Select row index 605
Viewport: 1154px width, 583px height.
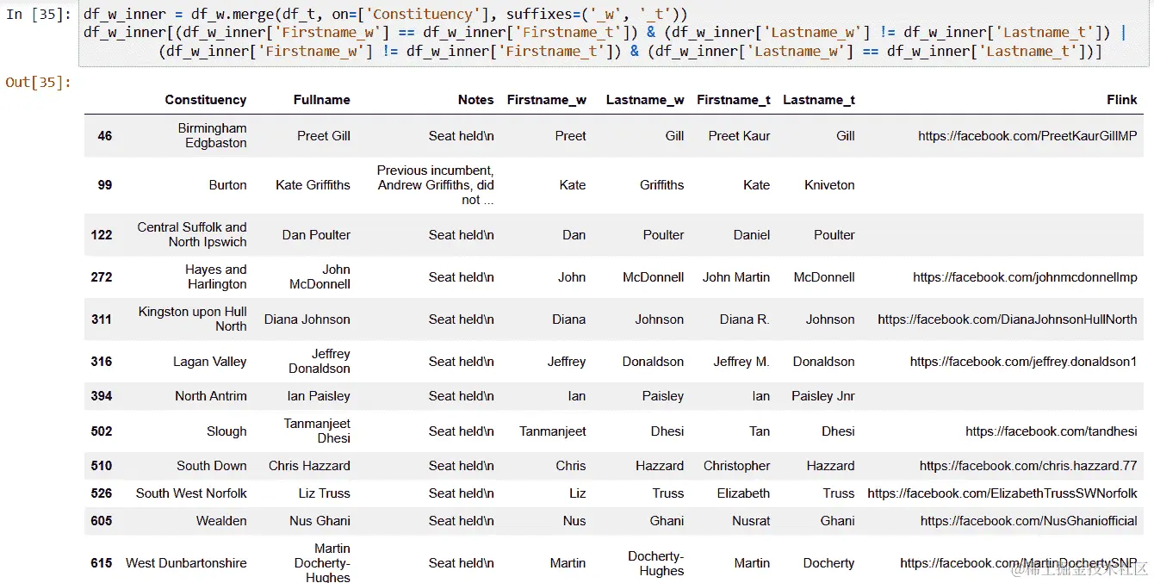[x=102, y=521]
